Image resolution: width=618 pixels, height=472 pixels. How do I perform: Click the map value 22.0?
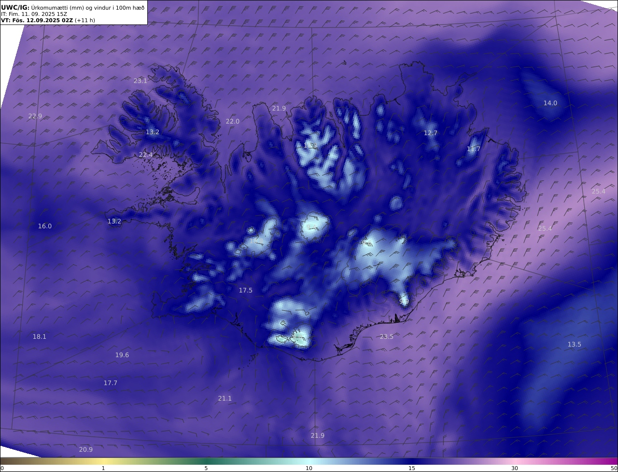(233, 122)
